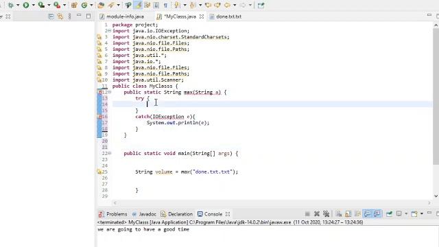
Task: Collapse the main method fold on line 22
Action: (x=110, y=154)
